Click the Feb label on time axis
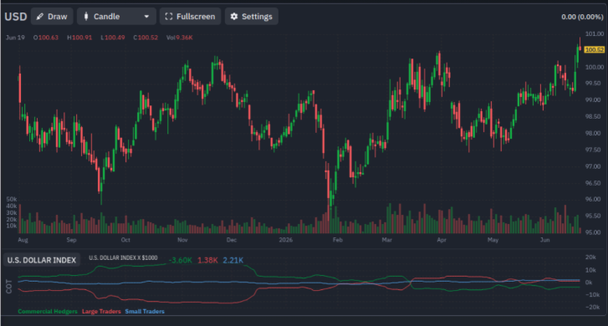608x326 pixels. click(337, 240)
